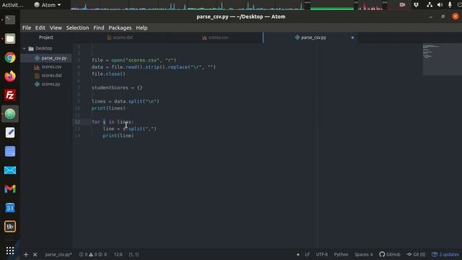Open parse_csv.py in the tree view
Screen dimensions: 462x260
pyautogui.click(x=54, y=58)
